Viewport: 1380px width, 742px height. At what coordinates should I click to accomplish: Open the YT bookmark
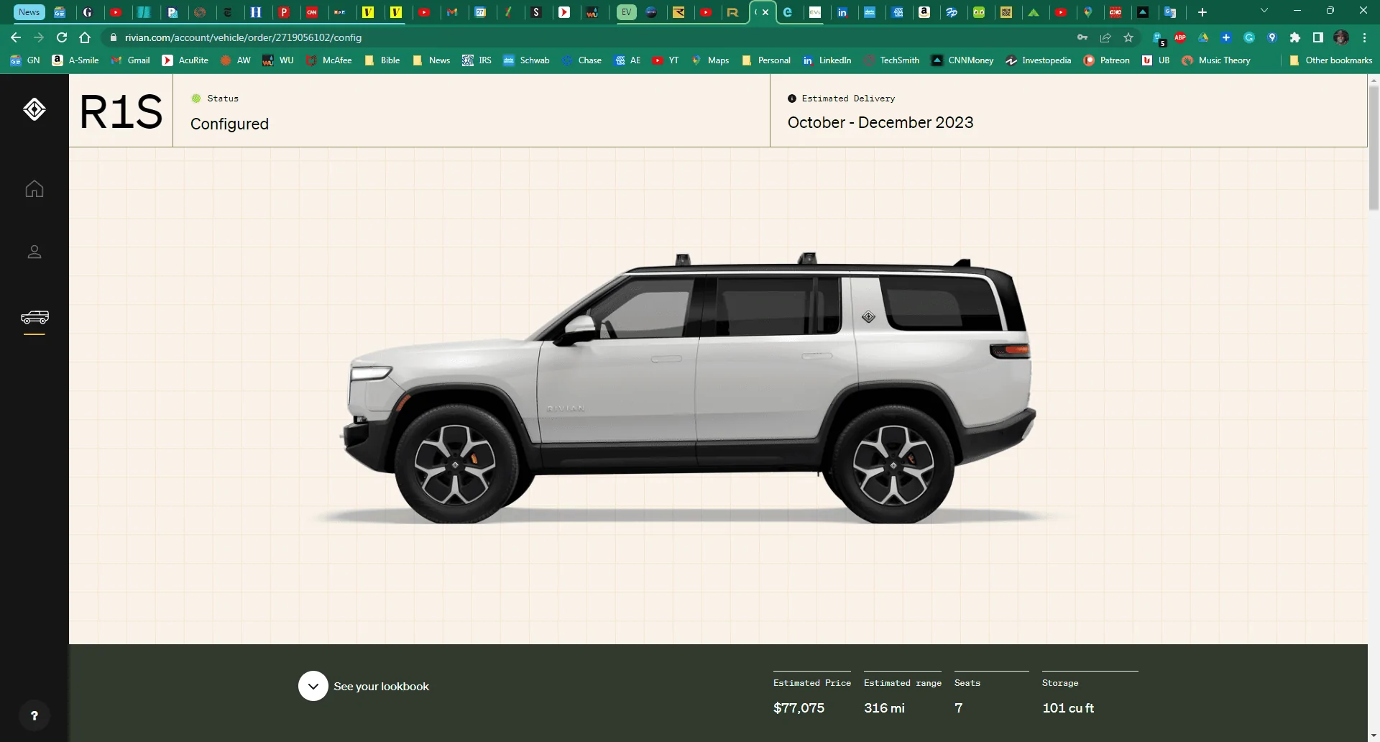[x=666, y=60]
